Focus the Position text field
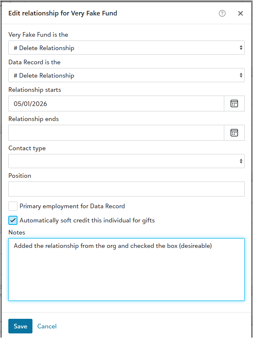Screen dimensions: 253x338 point(126,189)
